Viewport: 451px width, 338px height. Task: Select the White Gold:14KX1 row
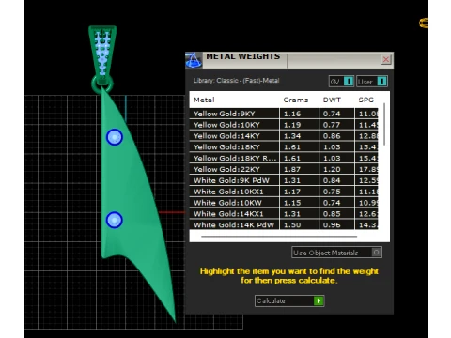coord(284,214)
